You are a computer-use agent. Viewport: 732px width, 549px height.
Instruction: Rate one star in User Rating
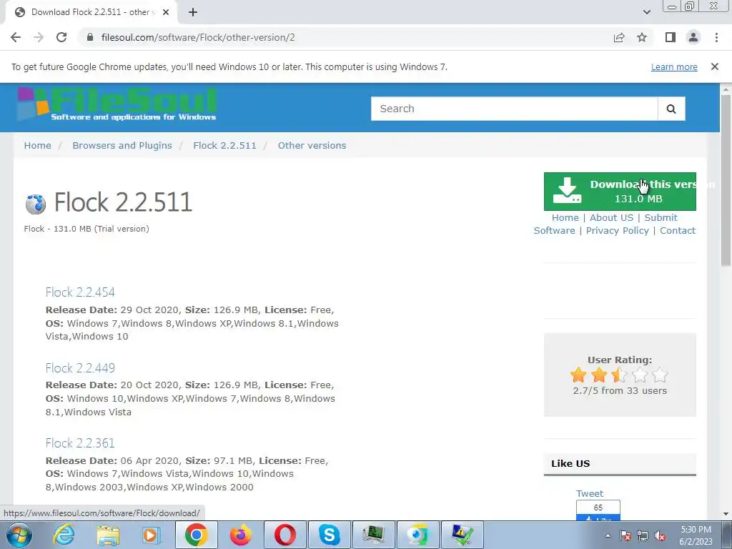[578, 375]
